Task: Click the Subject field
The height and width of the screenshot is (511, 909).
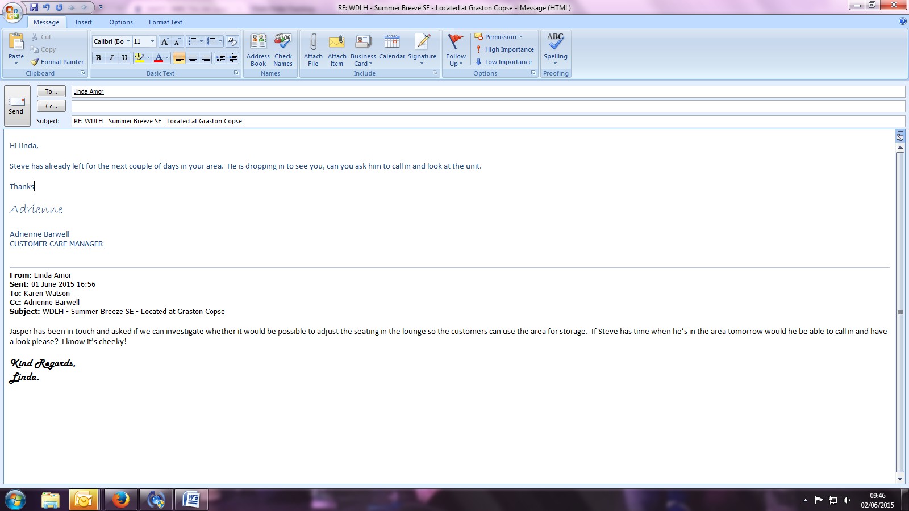Action: click(x=488, y=121)
